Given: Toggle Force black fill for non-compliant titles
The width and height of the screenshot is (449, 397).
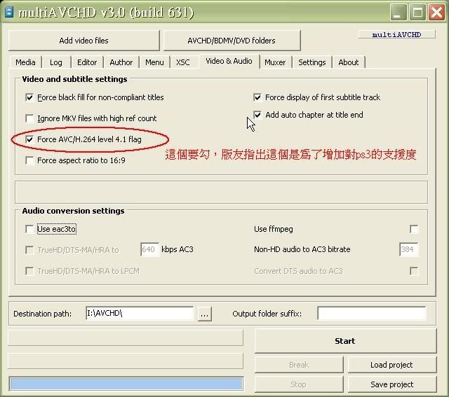Looking at the screenshot, I should (29, 97).
